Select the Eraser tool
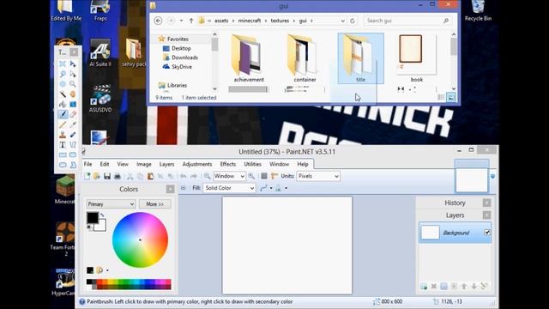Screen dimensions: 549x309 (x=73, y=114)
